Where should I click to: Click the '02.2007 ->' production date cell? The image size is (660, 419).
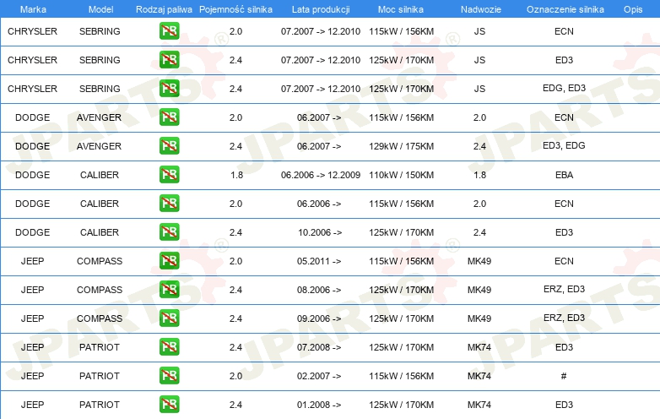pyautogui.click(x=319, y=376)
